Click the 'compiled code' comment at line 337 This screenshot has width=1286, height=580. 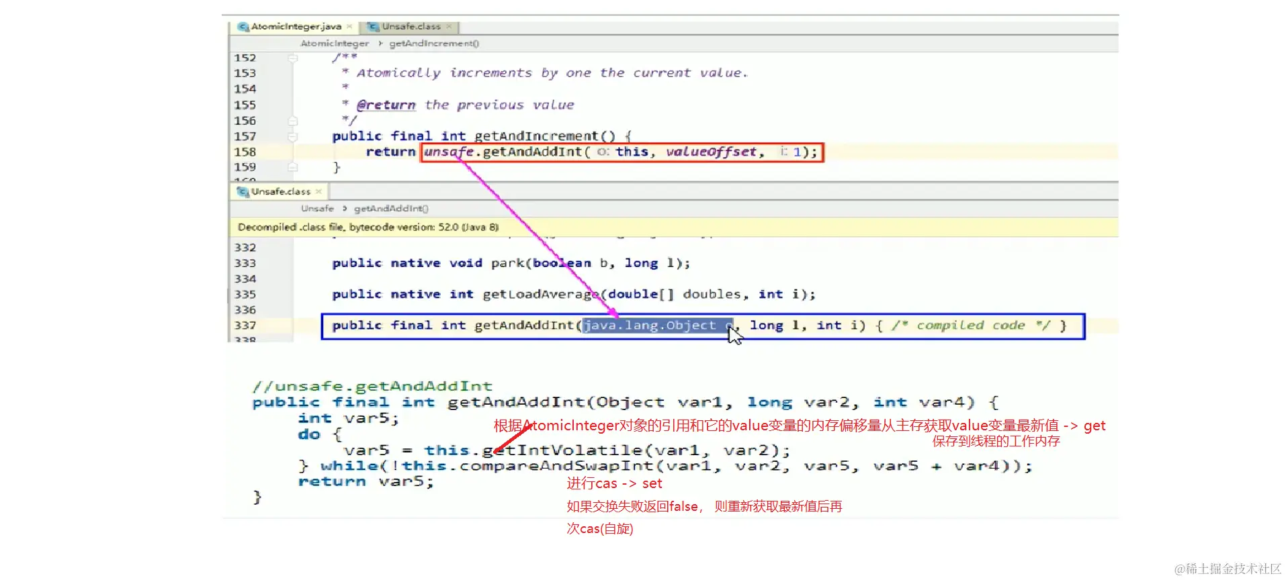coord(971,326)
